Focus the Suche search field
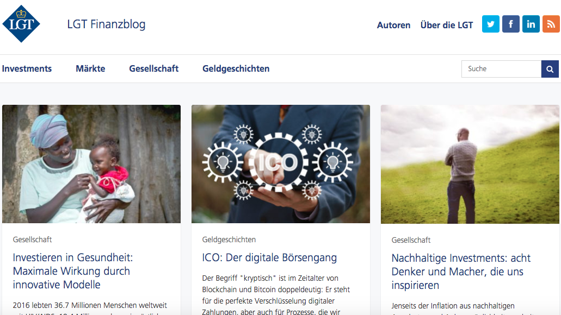561x315 pixels. click(x=501, y=69)
